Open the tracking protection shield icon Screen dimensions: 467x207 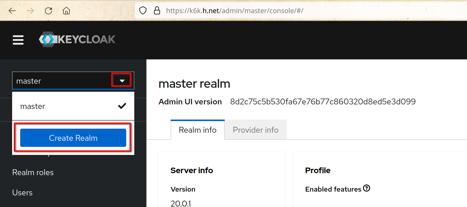143,11
